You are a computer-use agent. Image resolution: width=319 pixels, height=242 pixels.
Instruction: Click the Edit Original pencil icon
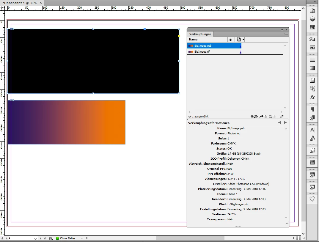281,117
